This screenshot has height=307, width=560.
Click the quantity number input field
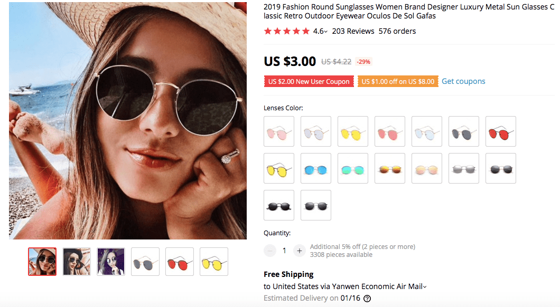[284, 251]
